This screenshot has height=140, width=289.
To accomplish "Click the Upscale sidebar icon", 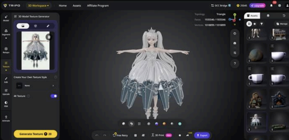I will tap(6, 92).
